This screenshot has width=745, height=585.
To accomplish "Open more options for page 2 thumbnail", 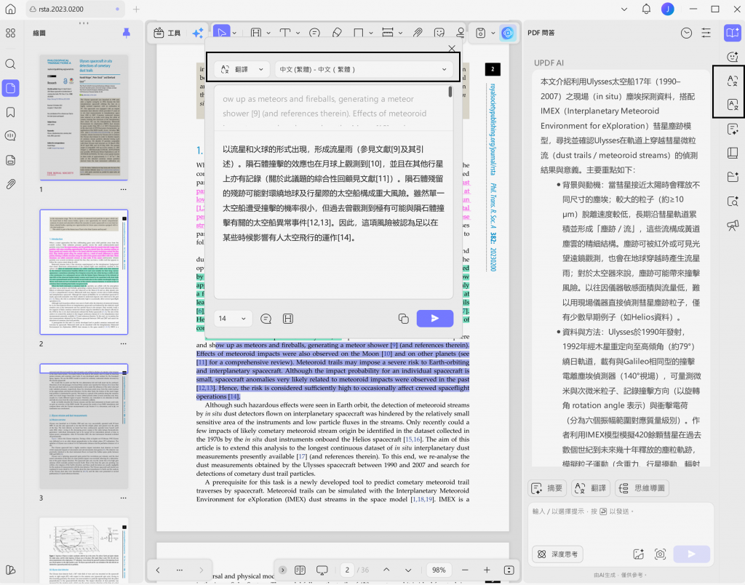I will (123, 343).
